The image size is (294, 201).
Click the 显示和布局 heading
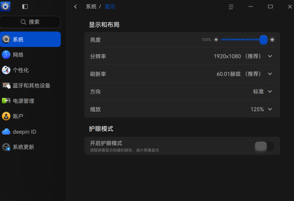[104, 25]
